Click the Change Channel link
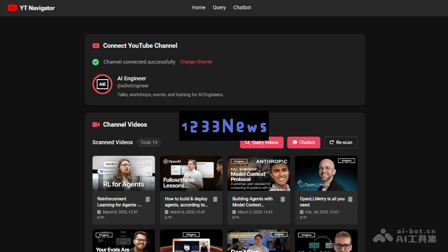Screen dimensions: 448x252 pos(196,62)
